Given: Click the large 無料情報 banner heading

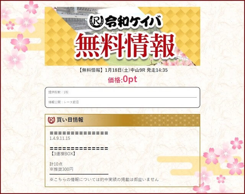Looking at the screenshot, I should [125, 46].
